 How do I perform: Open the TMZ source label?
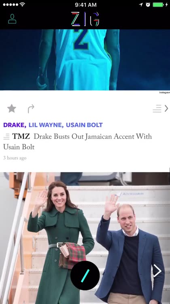[21, 137]
